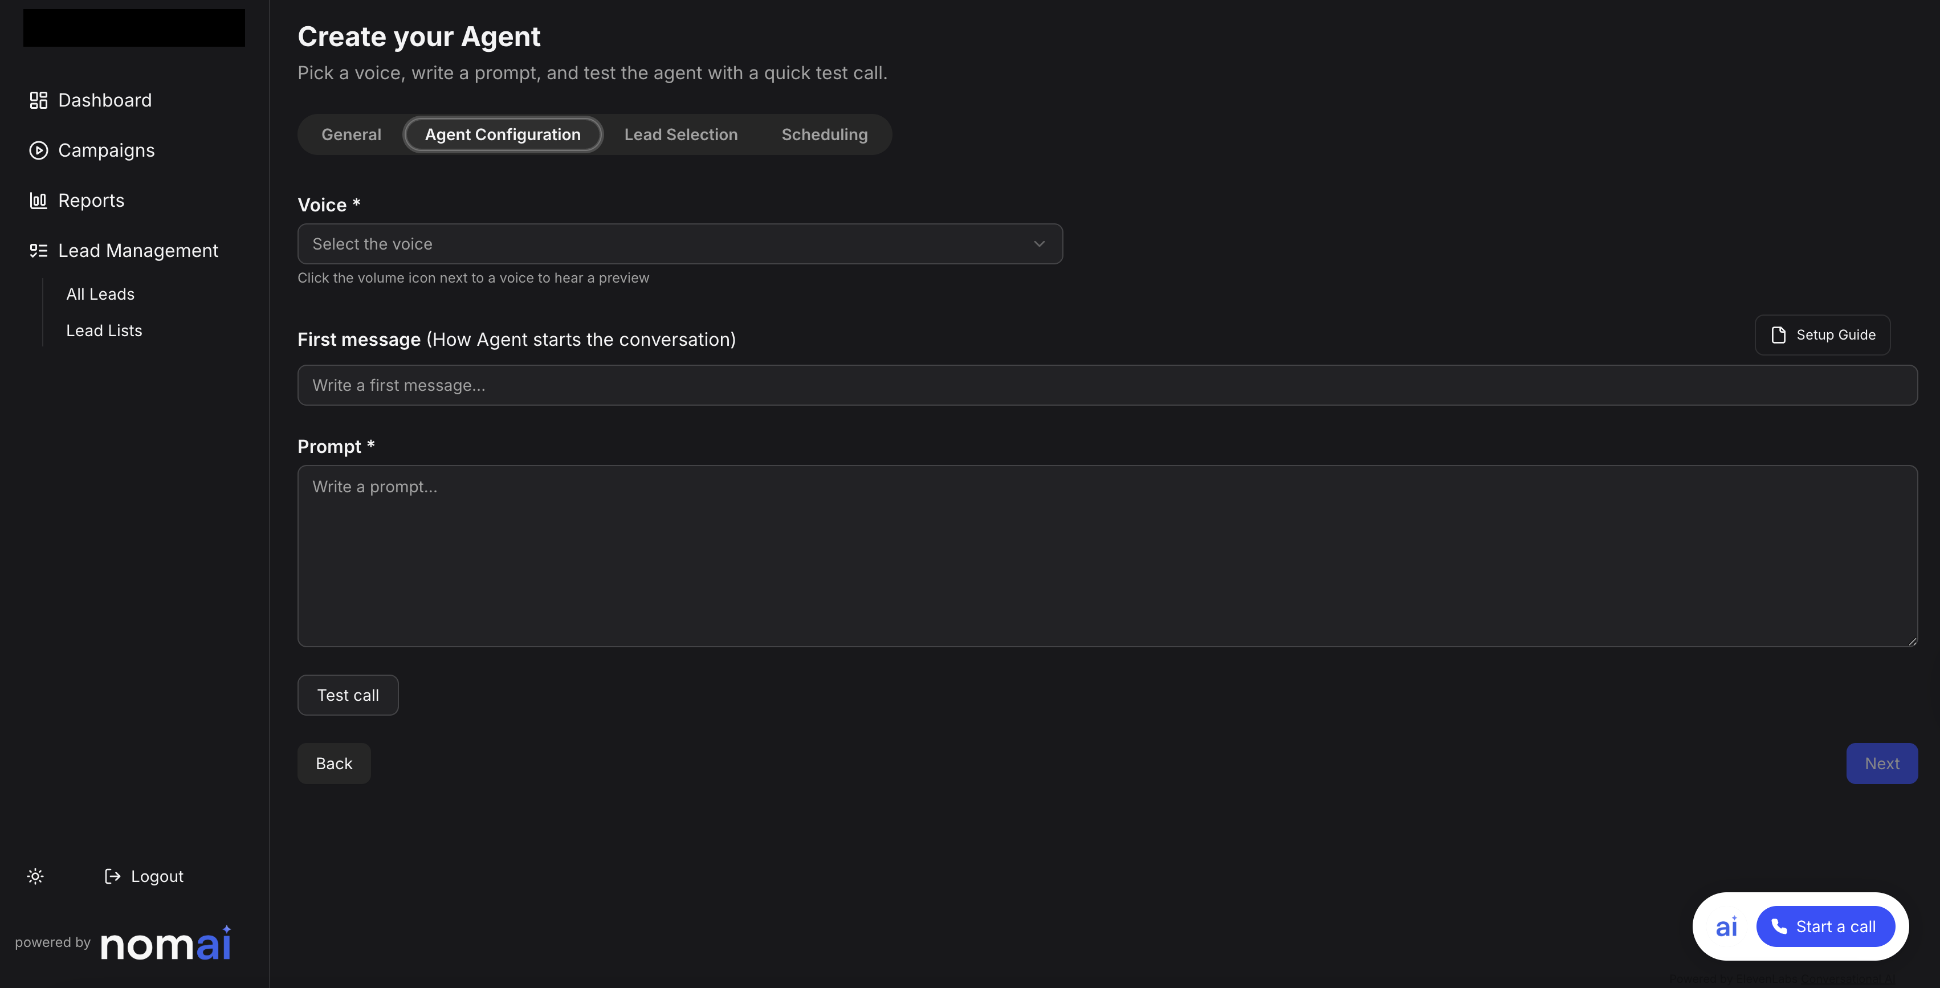Click the phone icon in Start a call
The width and height of the screenshot is (1940, 988).
[x=1779, y=926]
